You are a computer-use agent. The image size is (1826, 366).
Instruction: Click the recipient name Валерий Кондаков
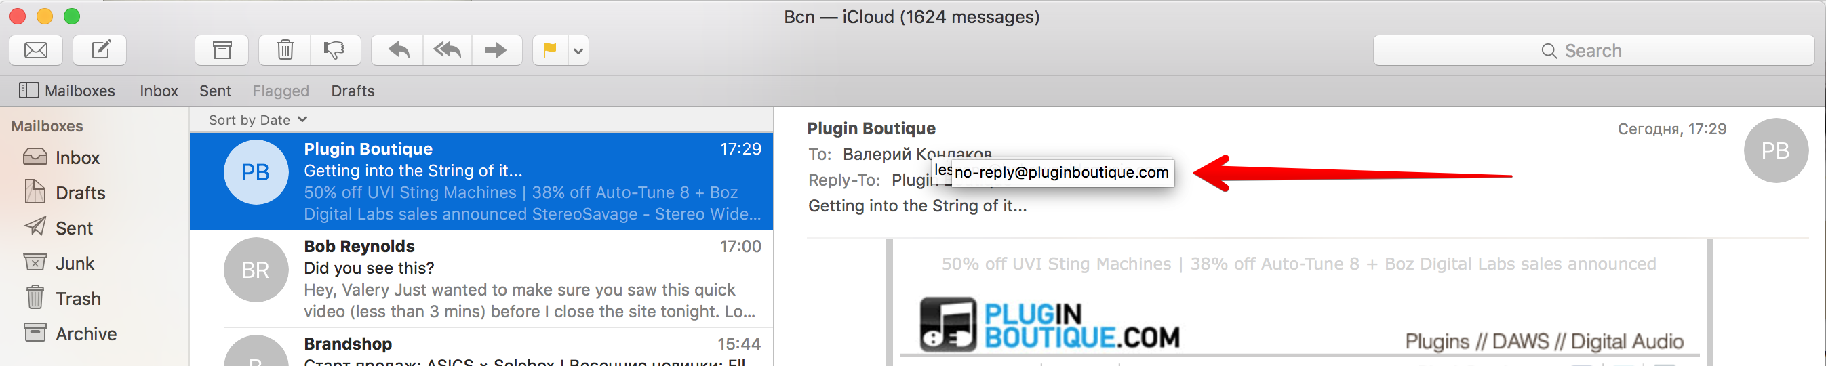(917, 153)
